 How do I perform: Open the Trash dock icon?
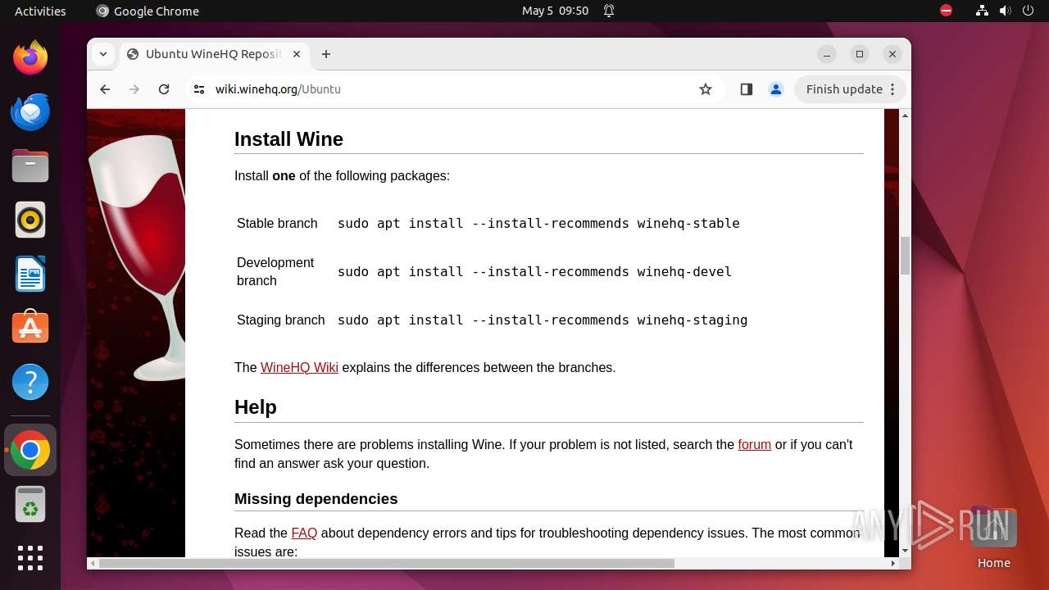pyautogui.click(x=30, y=504)
